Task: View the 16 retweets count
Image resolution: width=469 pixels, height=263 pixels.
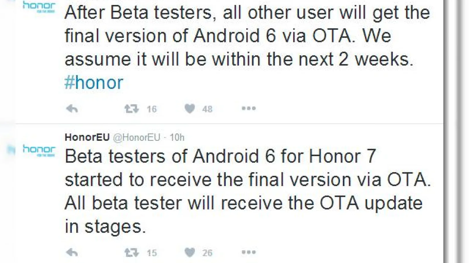Action: pos(152,109)
